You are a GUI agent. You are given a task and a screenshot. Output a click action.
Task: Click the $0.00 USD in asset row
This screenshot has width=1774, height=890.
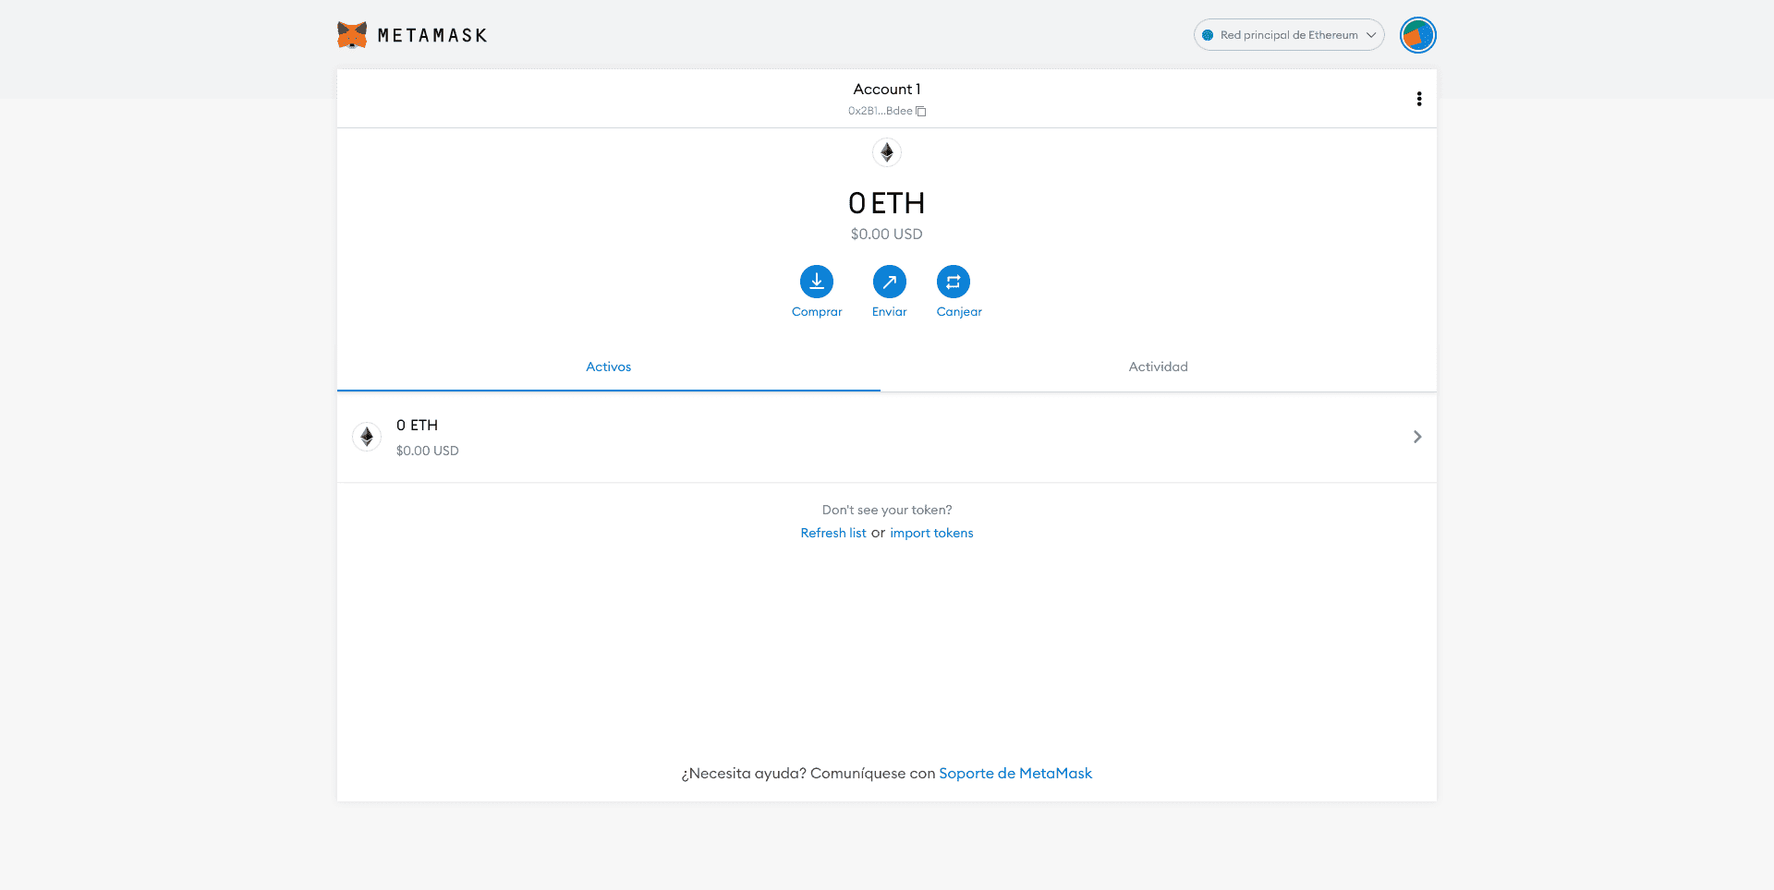(427, 451)
